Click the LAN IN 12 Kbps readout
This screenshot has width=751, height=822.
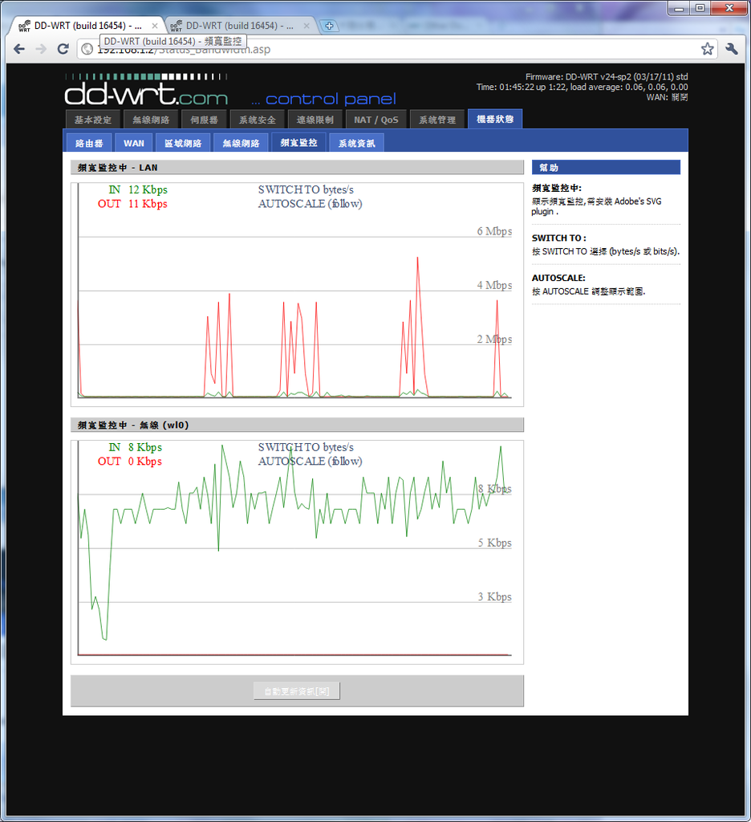point(138,189)
